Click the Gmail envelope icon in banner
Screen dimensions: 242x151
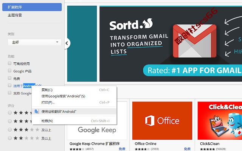[x=195, y=41]
